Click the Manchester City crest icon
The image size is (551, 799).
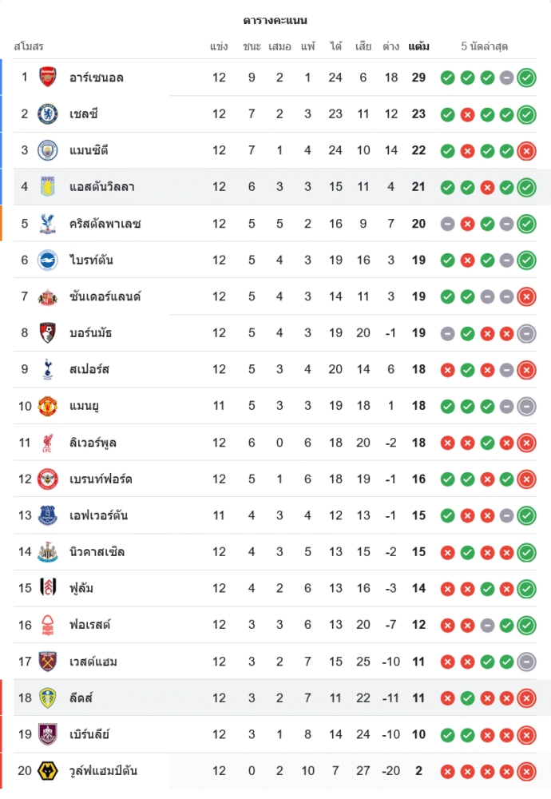click(48, 150)
